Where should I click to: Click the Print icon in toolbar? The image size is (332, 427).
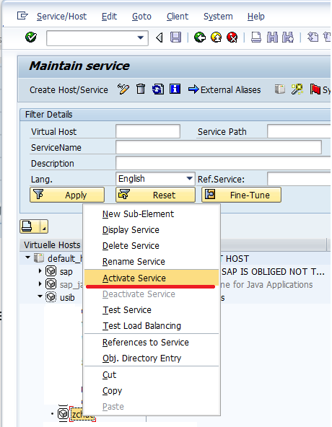point(256,38)
